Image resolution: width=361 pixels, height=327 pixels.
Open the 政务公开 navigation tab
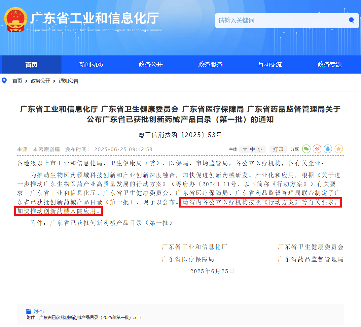click(x=150, y=65)
